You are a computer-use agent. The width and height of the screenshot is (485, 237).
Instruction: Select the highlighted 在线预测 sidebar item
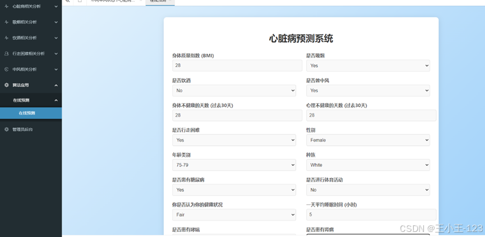point(31,113)
